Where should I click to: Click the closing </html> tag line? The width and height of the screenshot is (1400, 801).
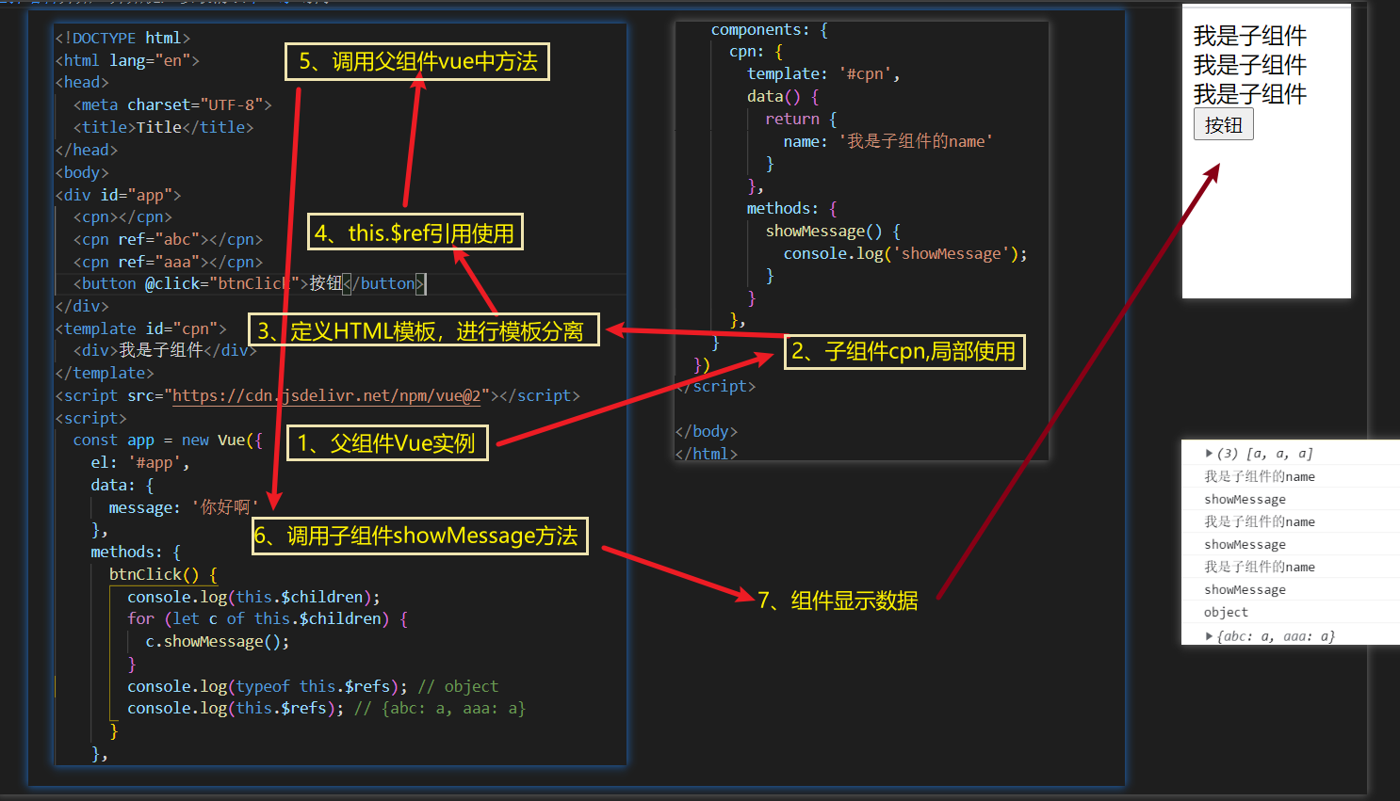pos(707,453)
